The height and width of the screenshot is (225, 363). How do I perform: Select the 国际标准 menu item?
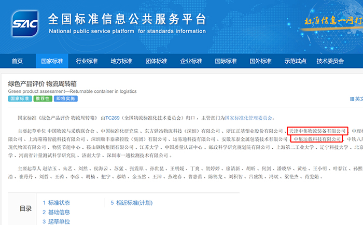(226, 61)
